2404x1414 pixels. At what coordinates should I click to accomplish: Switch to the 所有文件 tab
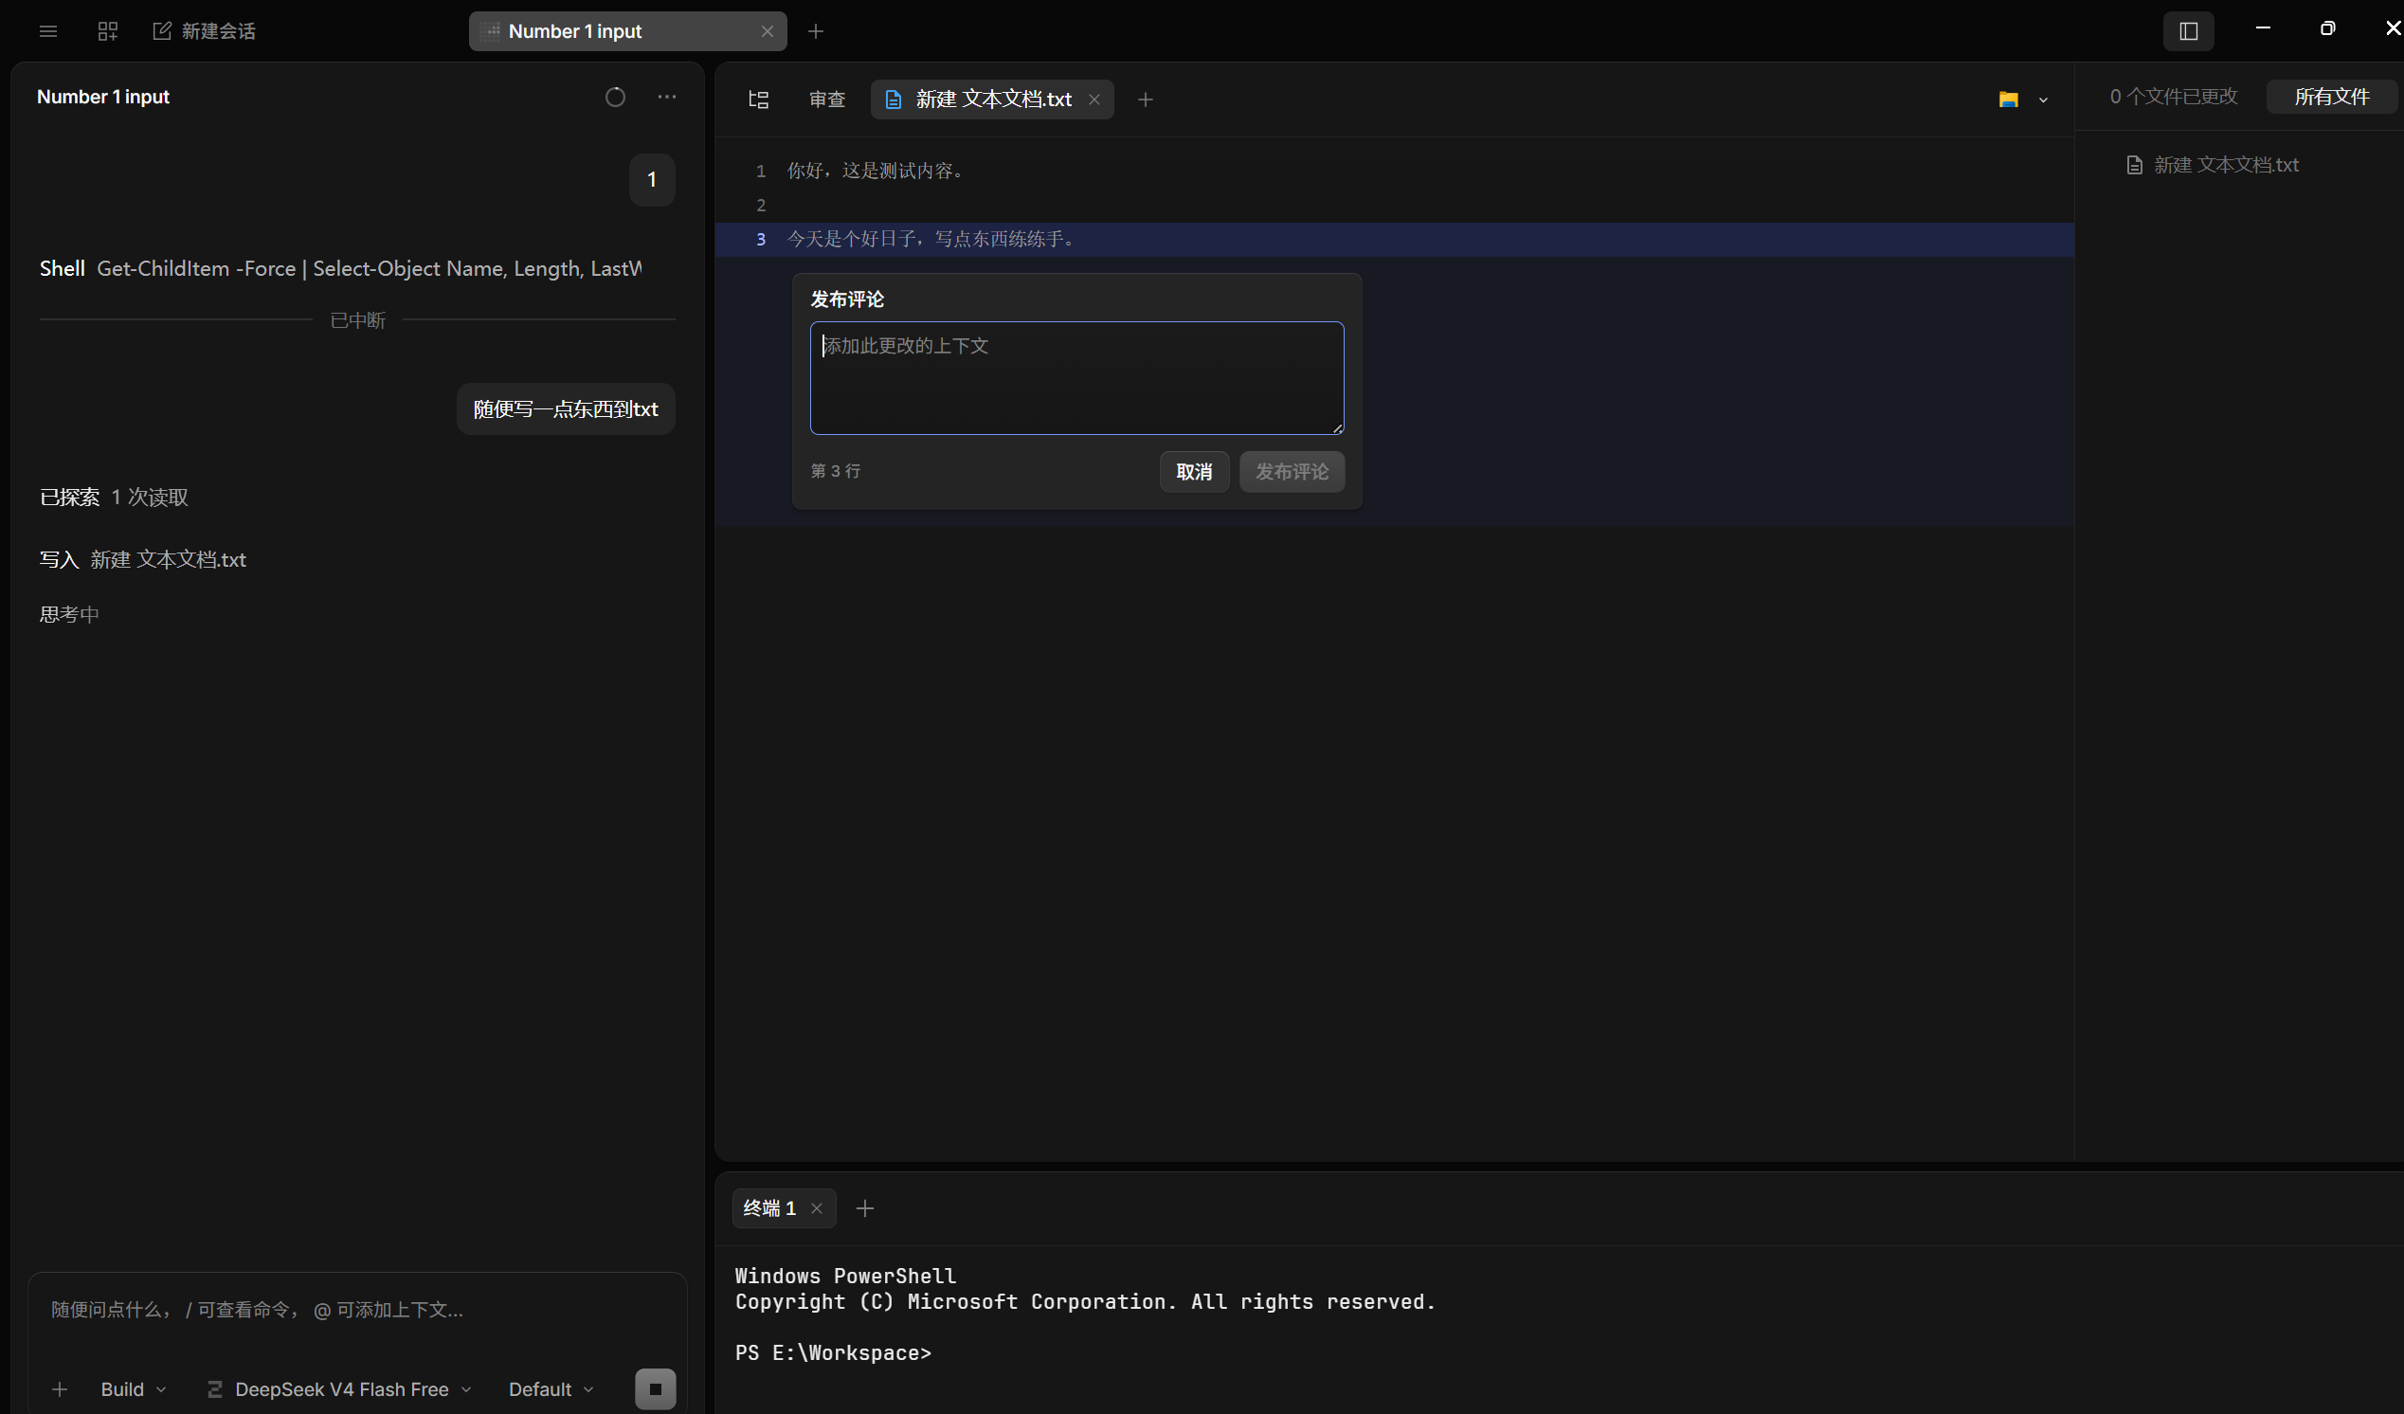[x=2331, y=97]
